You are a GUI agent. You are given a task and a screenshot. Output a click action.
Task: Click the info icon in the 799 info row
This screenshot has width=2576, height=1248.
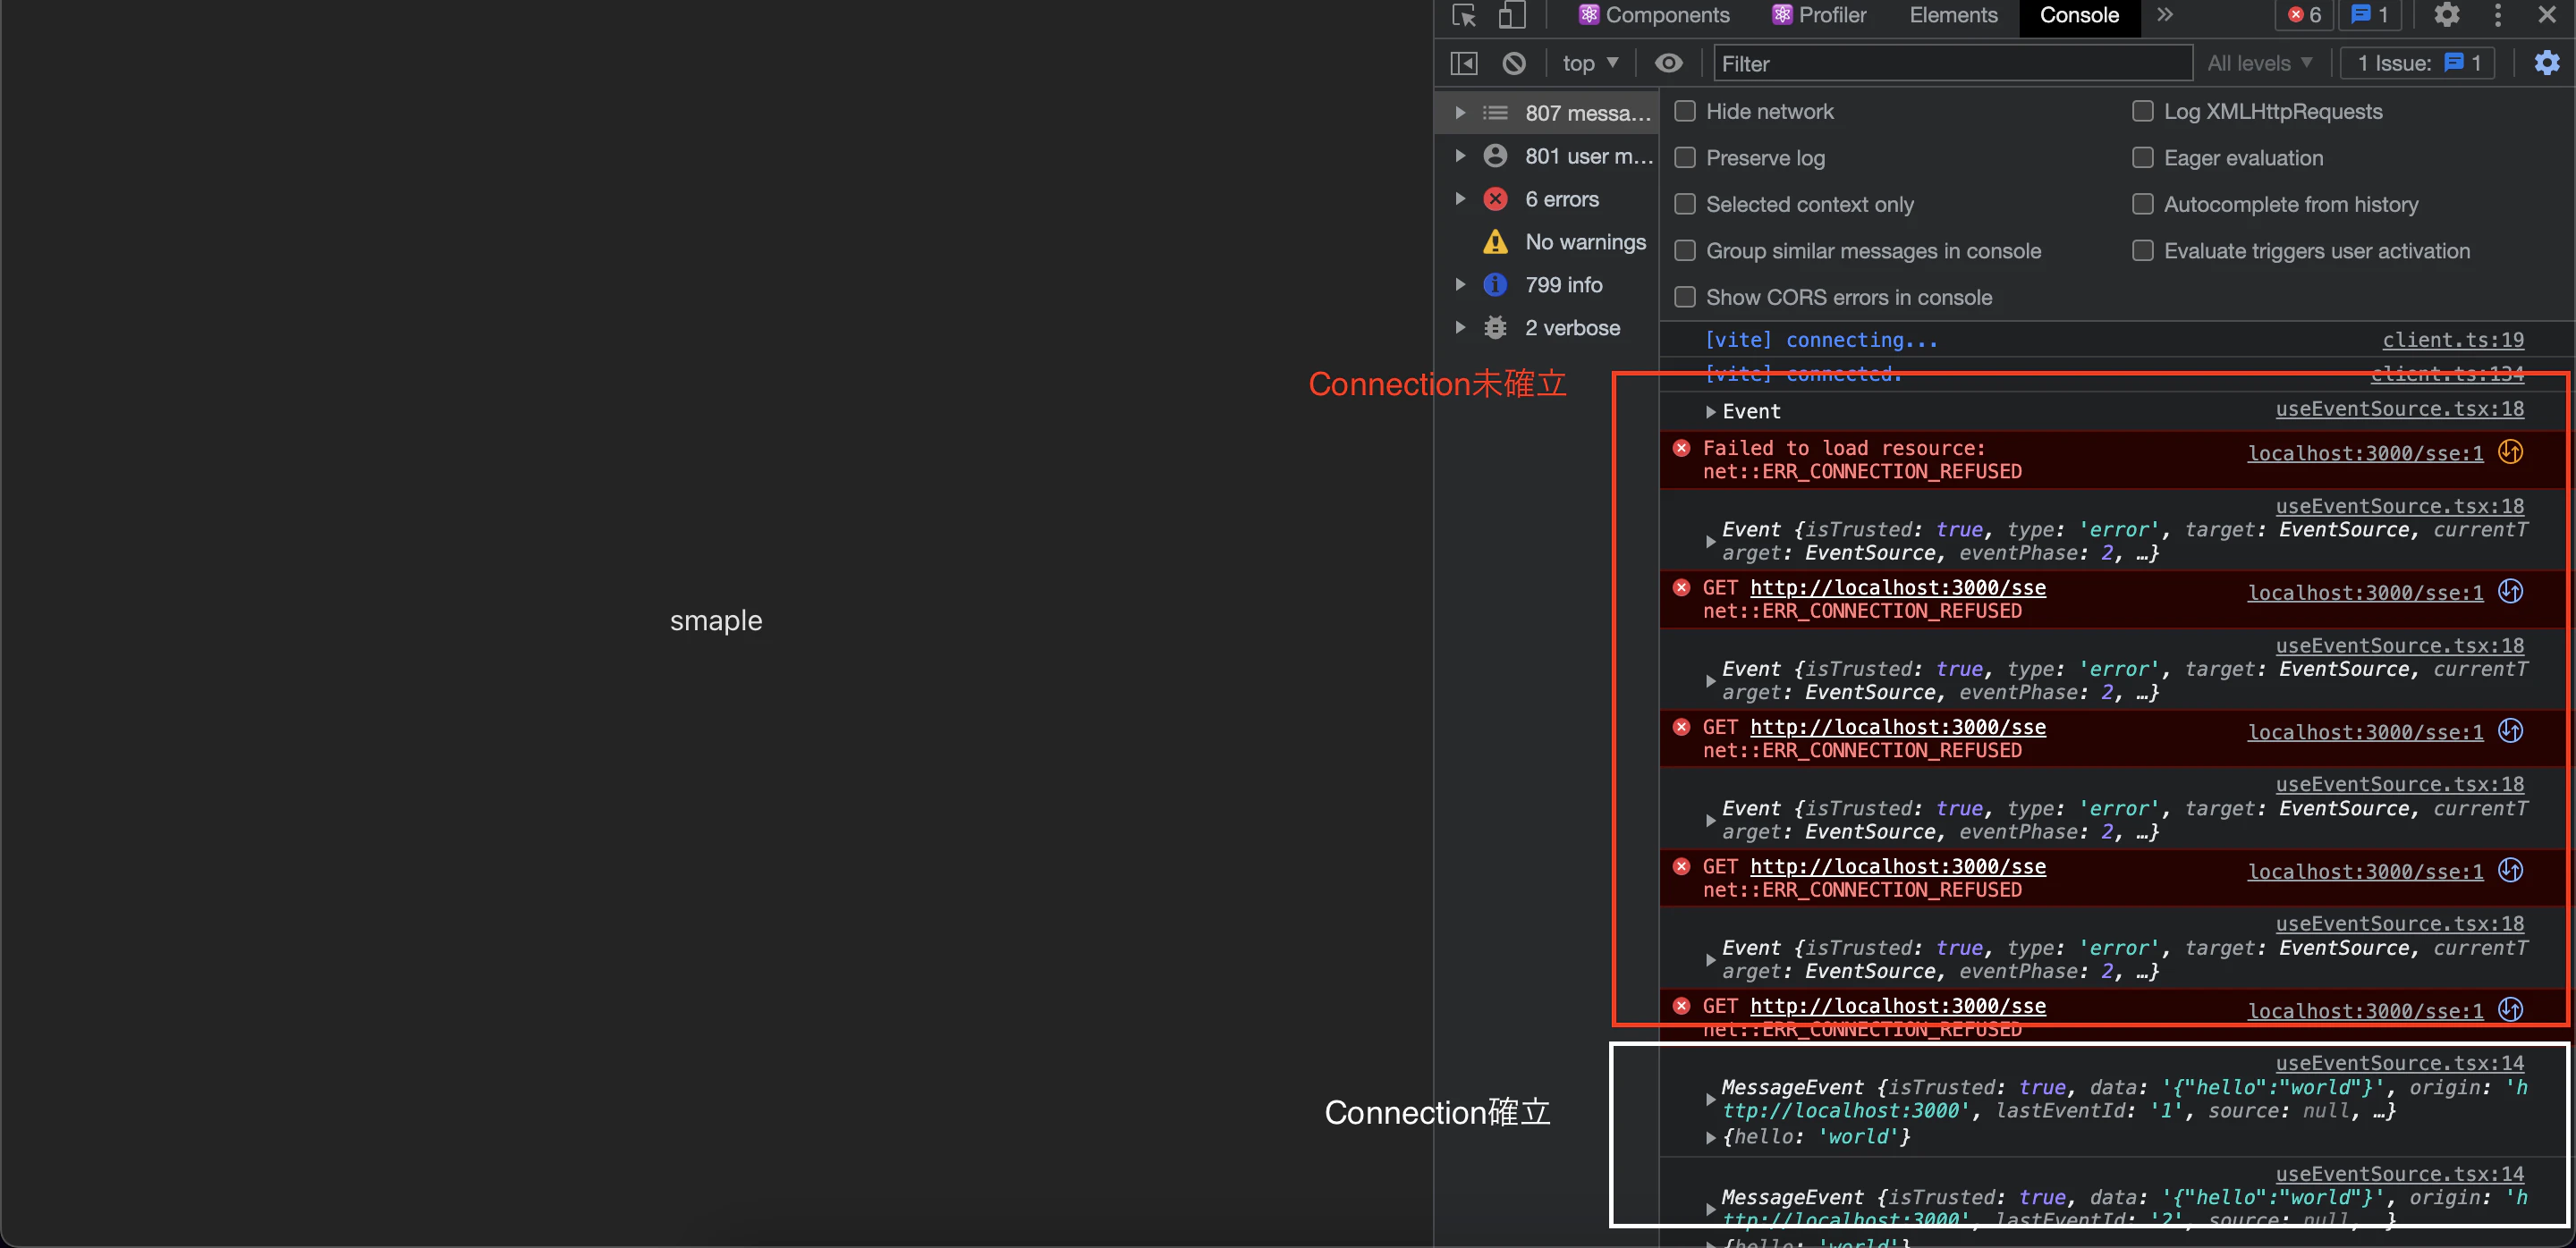1495,286
